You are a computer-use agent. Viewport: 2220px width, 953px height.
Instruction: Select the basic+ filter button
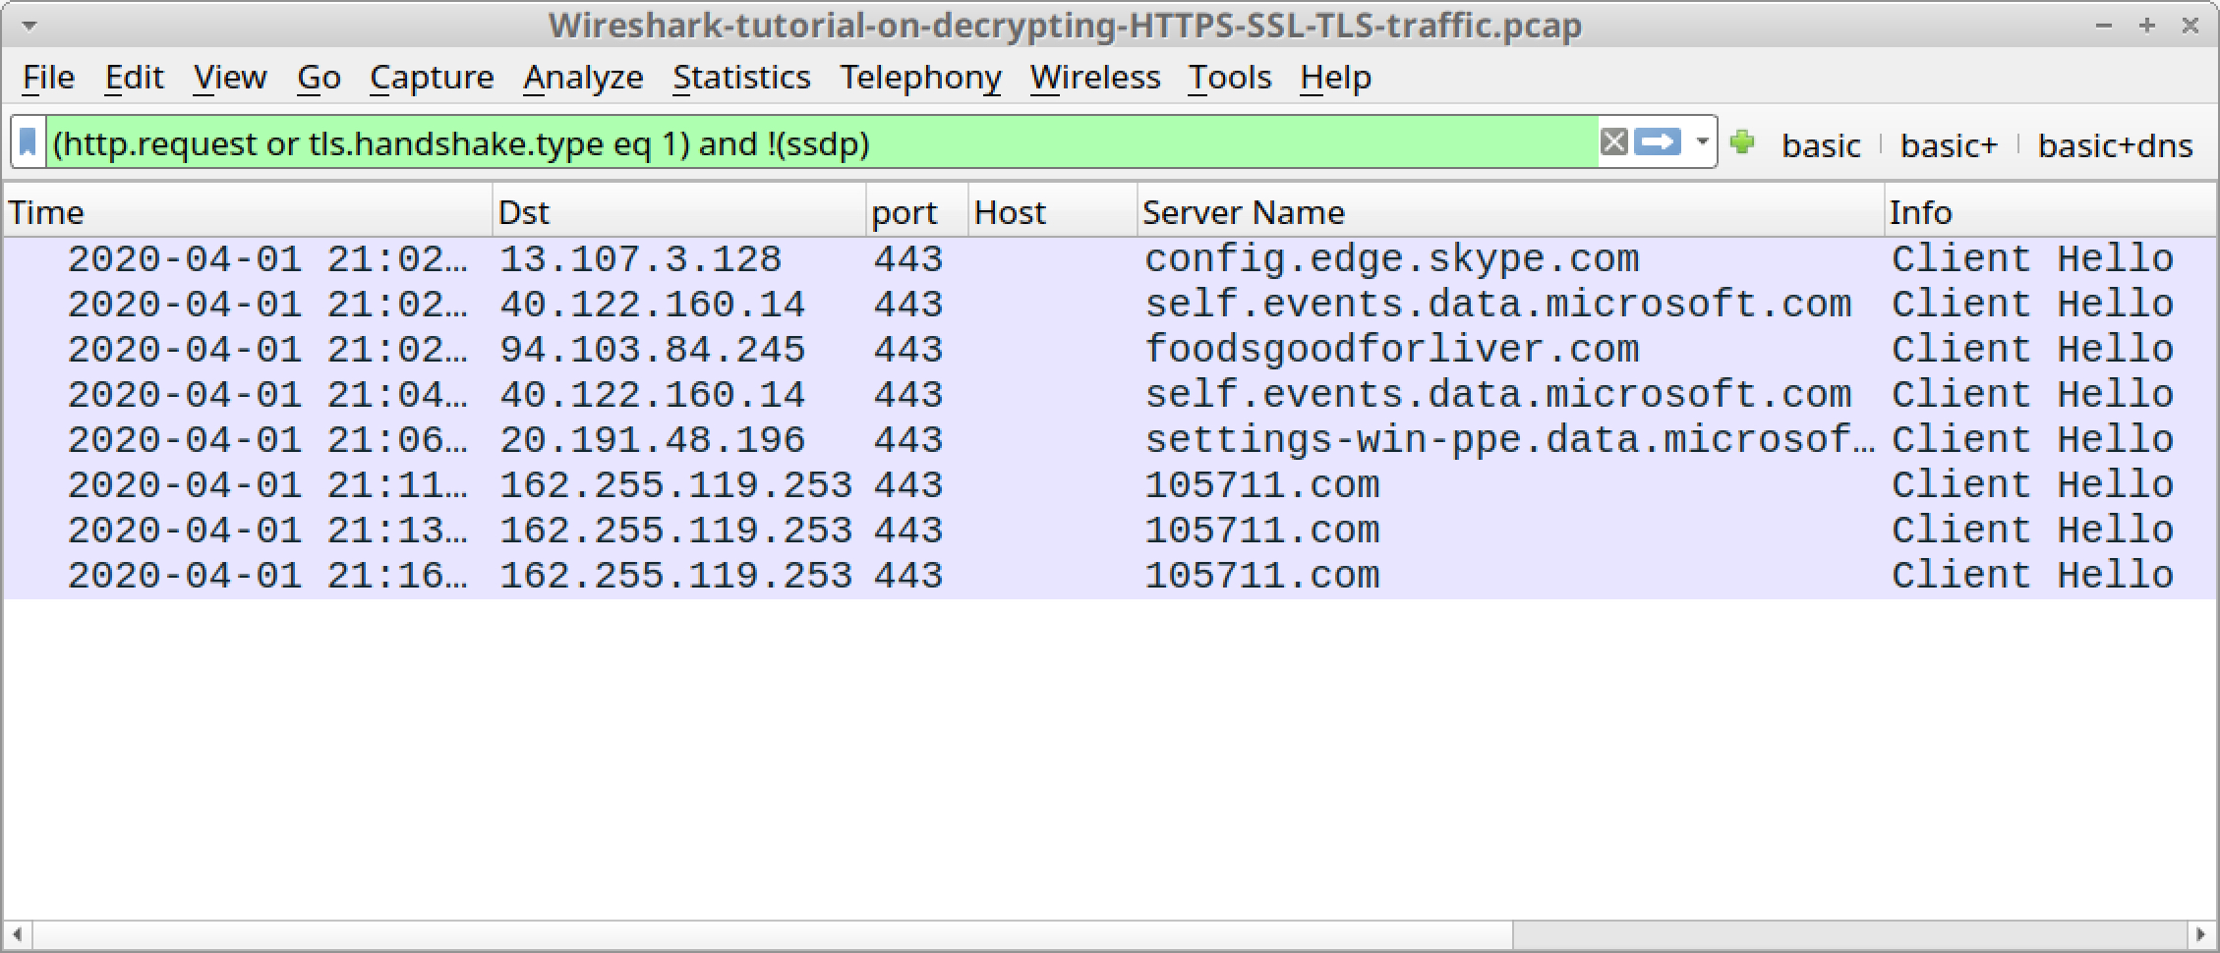[1948, 144]
